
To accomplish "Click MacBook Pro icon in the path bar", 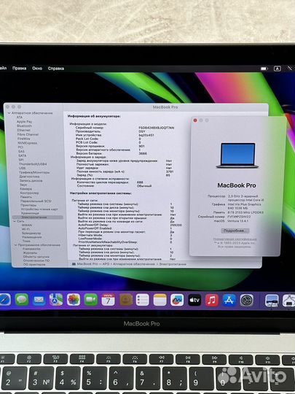I will pos(74,264).
